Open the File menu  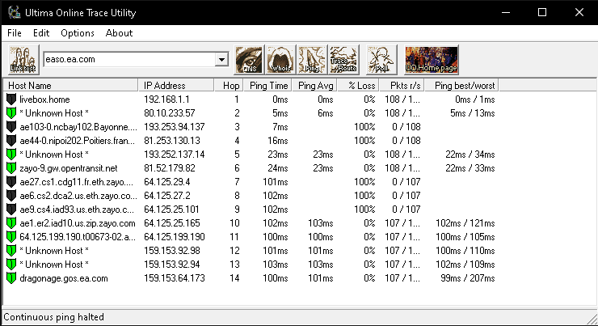[15, 33]
